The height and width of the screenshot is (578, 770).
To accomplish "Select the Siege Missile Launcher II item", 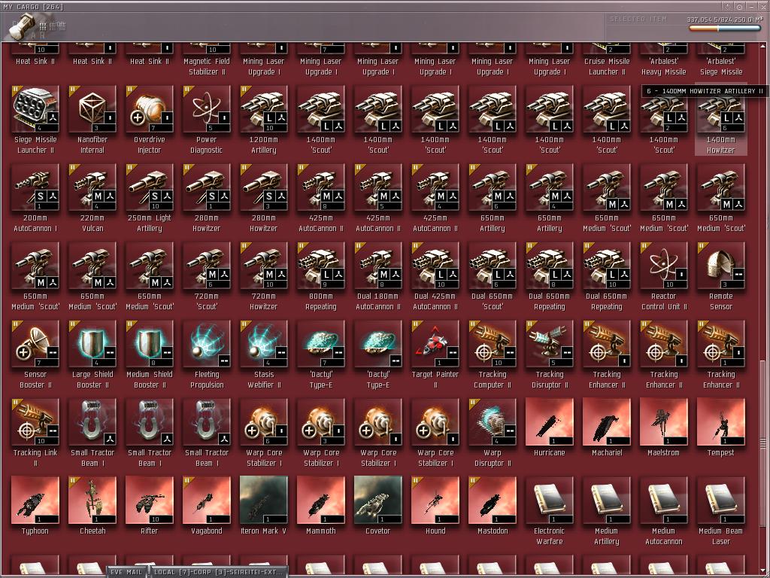I will coord(35,120).
